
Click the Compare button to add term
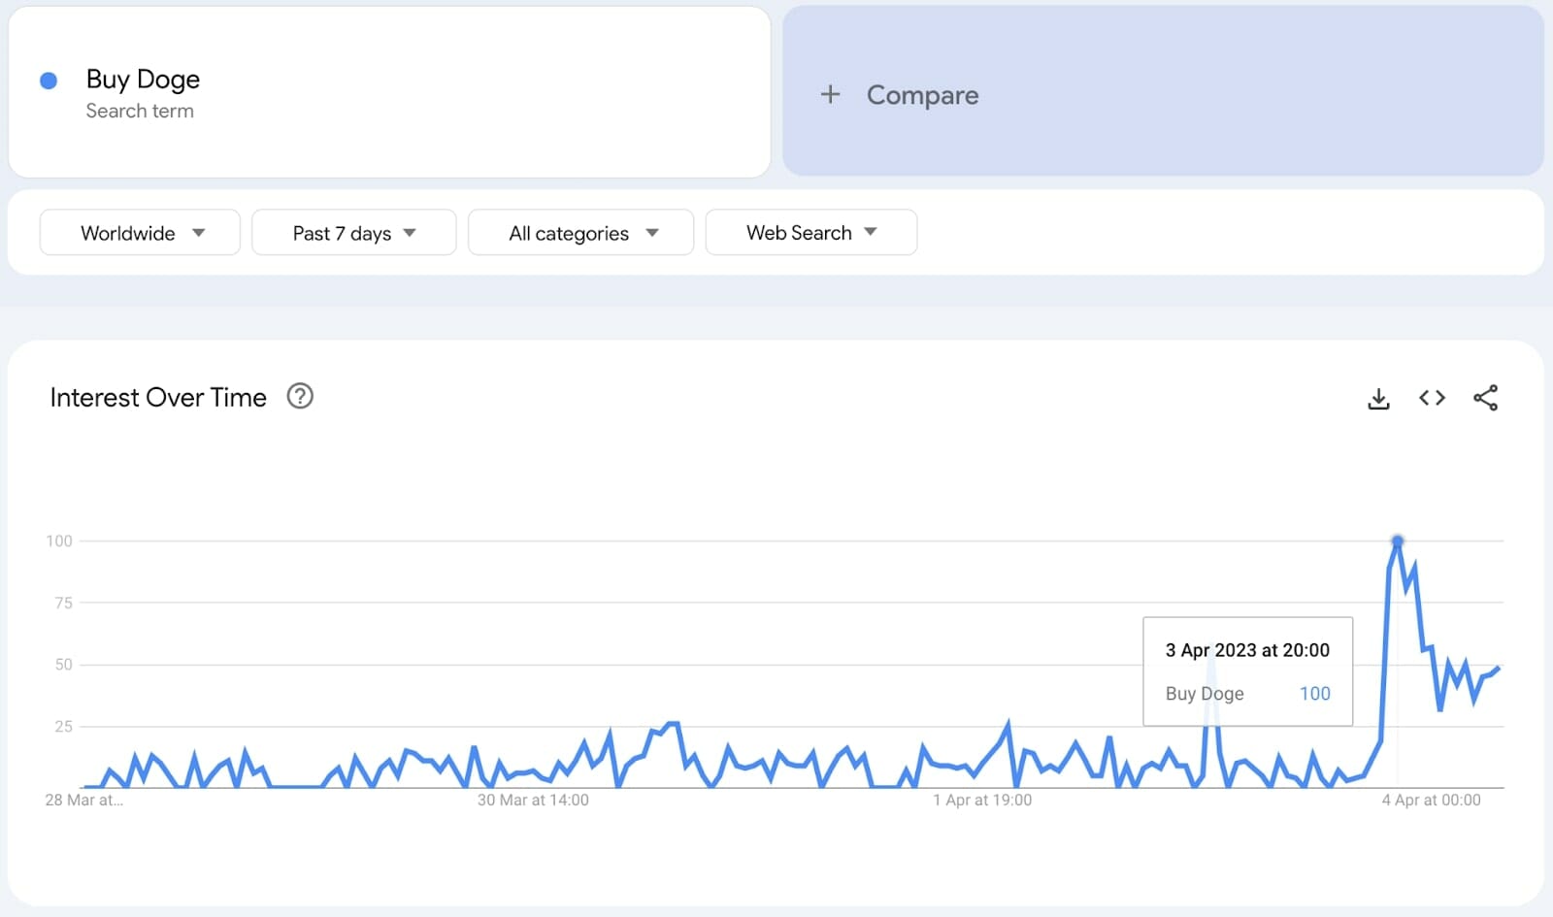[922, 95]
